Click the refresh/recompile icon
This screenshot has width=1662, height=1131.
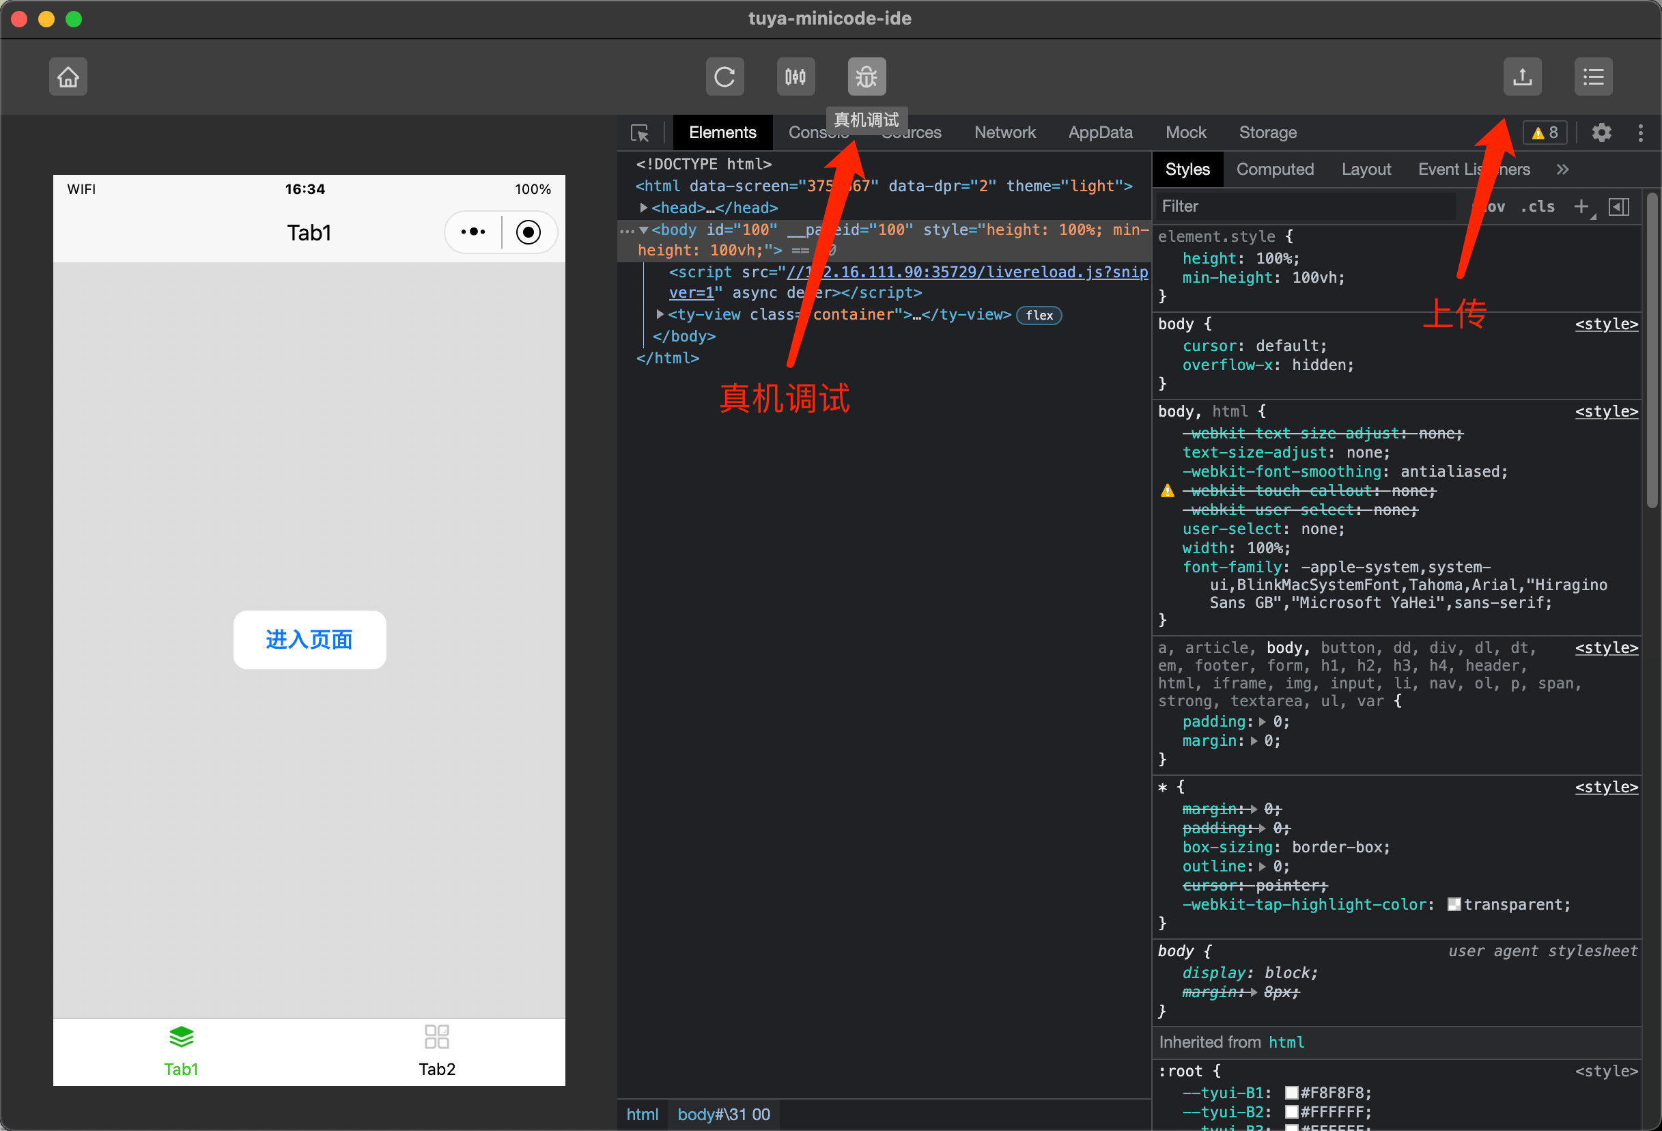724,76
